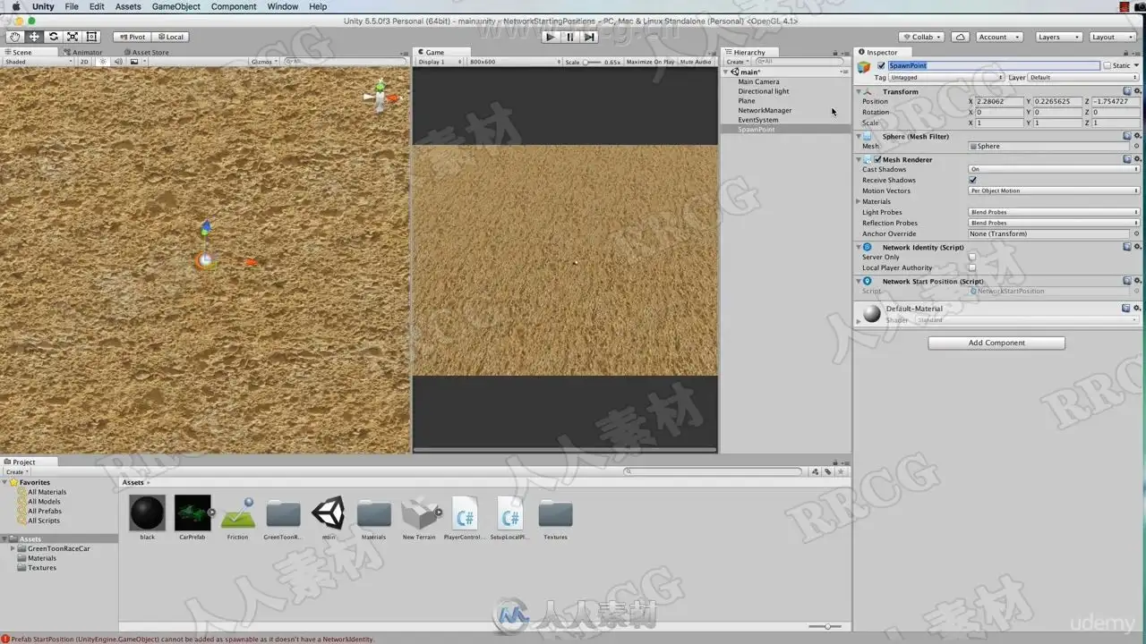Enable Local Player Authority checkbox

[x=972, y=268]
